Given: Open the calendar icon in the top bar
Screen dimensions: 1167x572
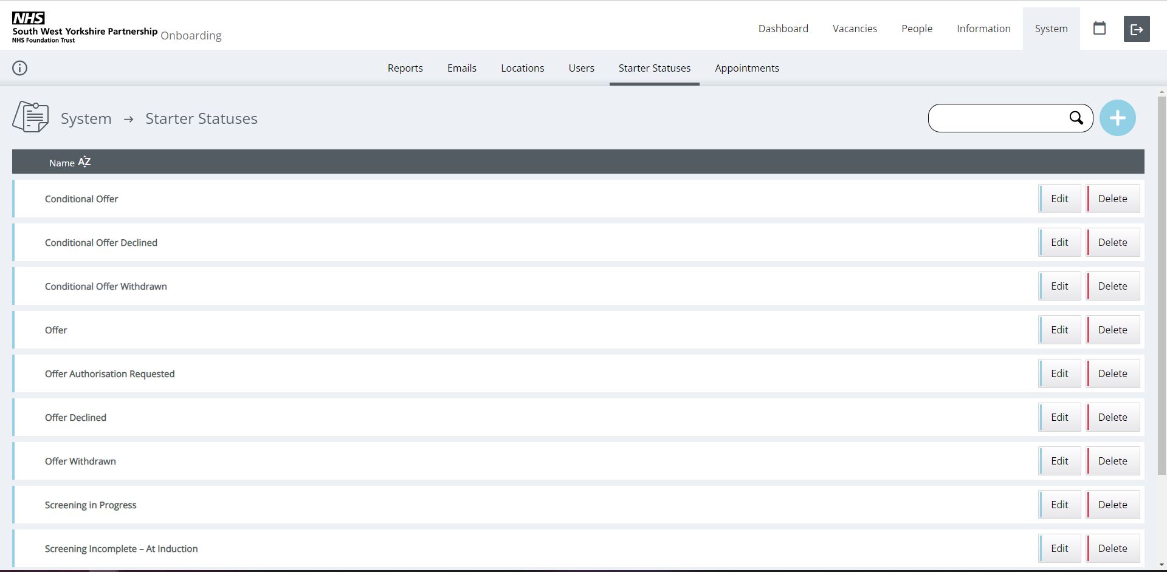Looking at the screenshot, I should click(1100, 29).
